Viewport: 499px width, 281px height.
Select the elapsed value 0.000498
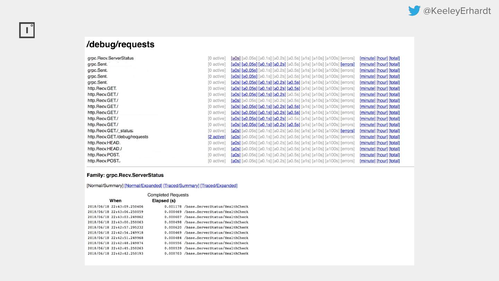[173, 222]
